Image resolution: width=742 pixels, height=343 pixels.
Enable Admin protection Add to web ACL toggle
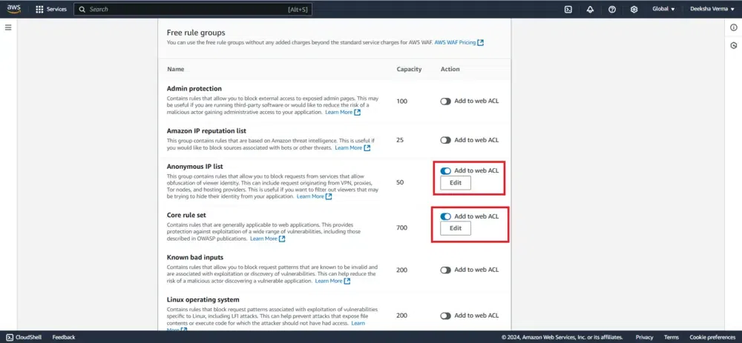[x=445, y=101]
